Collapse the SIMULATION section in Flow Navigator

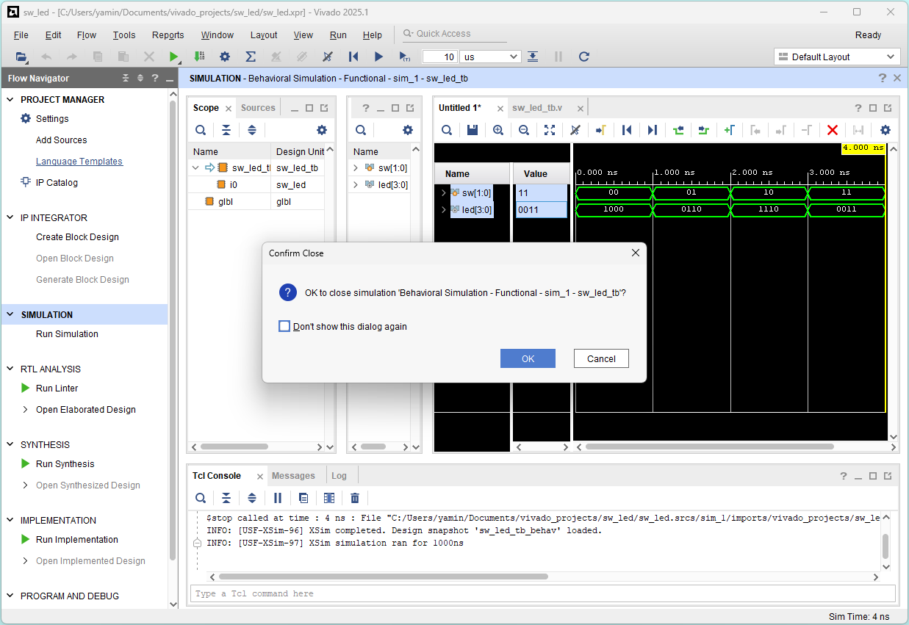coord(10,314)
